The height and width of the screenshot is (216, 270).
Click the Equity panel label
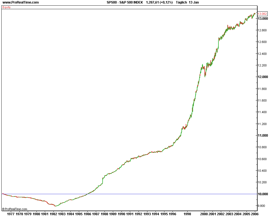tap(6, 7)
